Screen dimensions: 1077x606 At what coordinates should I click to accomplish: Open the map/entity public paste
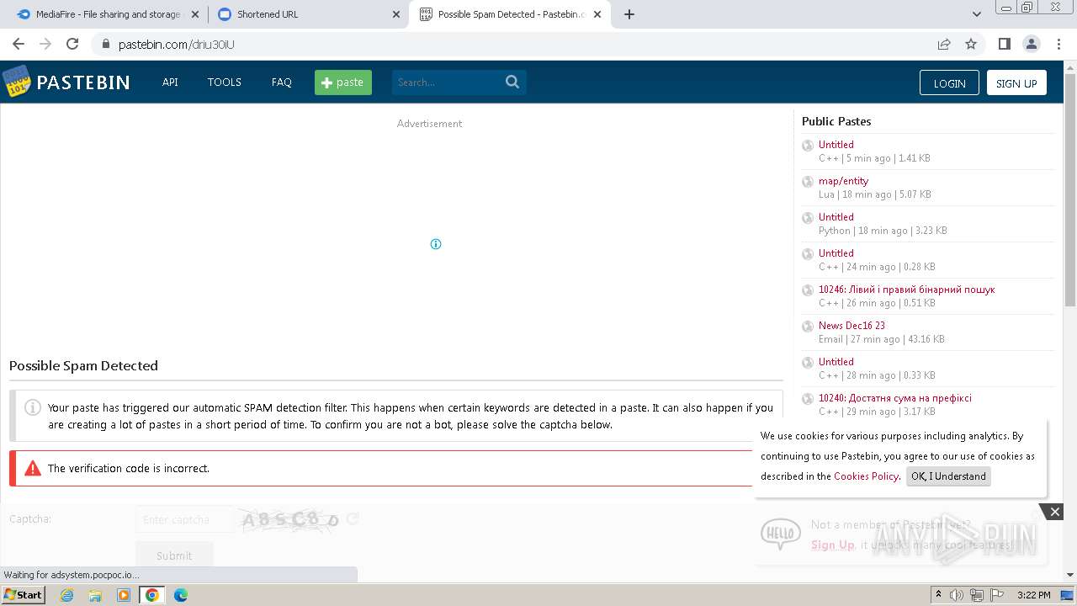point(843,181)
